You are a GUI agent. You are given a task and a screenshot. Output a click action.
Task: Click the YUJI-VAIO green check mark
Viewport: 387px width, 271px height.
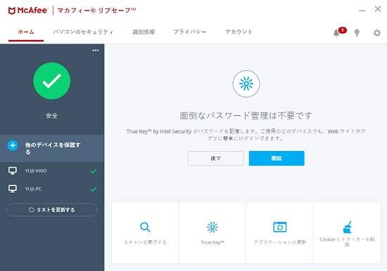point(94,171)
